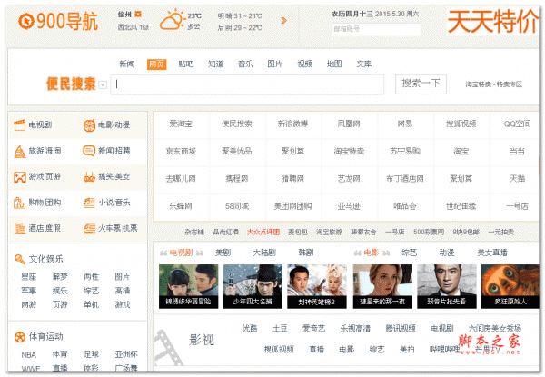Click the email account input field
This screenshot has height=377, width=545.
(376, 29)
